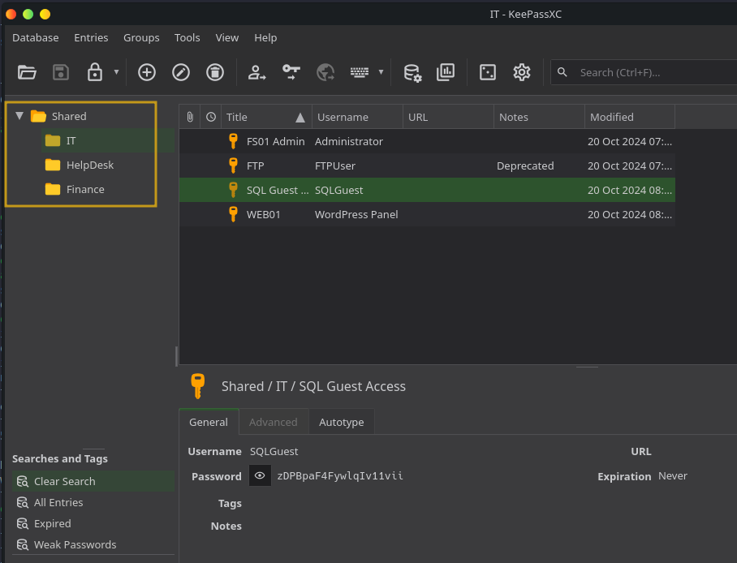Select the FS01 Admin entry
The width and height of the screenshot is (737, 563).
[427, 141]
